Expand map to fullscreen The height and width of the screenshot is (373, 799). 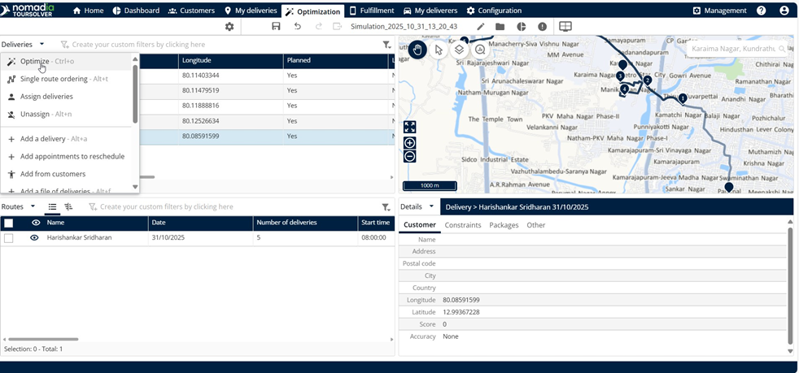click(x=410, y=127)
